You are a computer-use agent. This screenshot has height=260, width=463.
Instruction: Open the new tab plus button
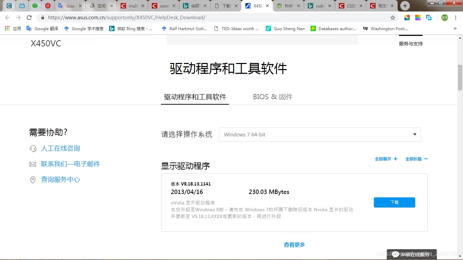click(x=405, y=6)
